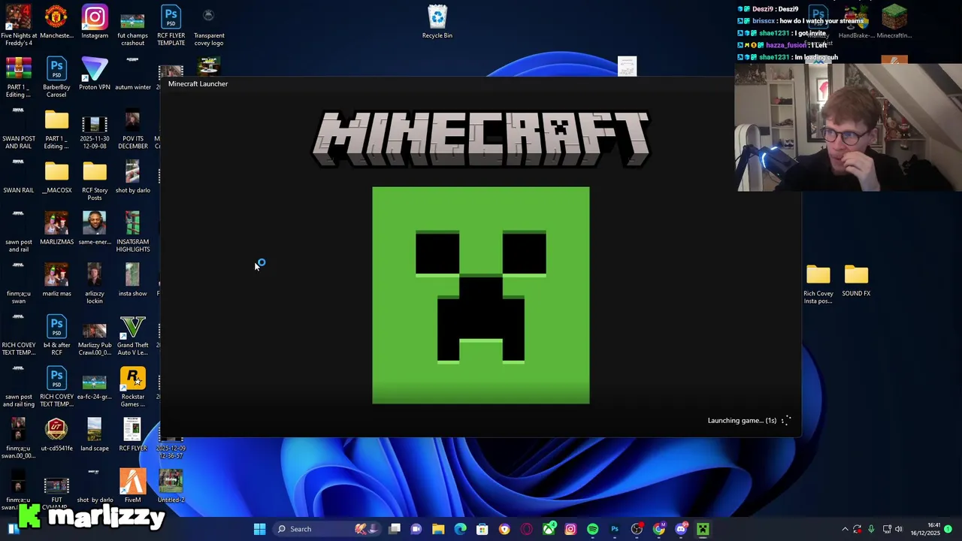
Task: Open Instagram from the taskbar
Action: tap(570, 529)
